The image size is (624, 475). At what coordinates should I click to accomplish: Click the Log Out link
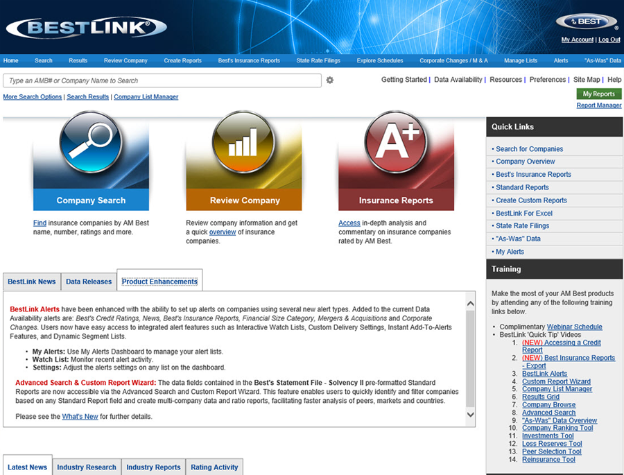(609, 40)
